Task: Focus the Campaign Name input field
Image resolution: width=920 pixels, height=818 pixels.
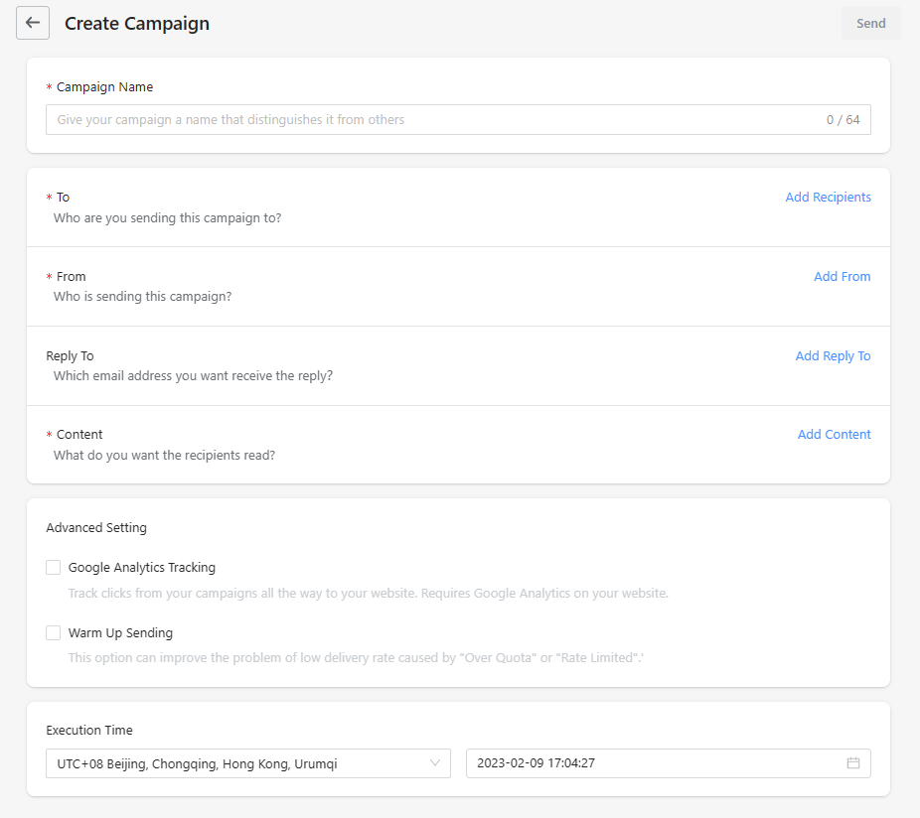Action: (458, 119)
